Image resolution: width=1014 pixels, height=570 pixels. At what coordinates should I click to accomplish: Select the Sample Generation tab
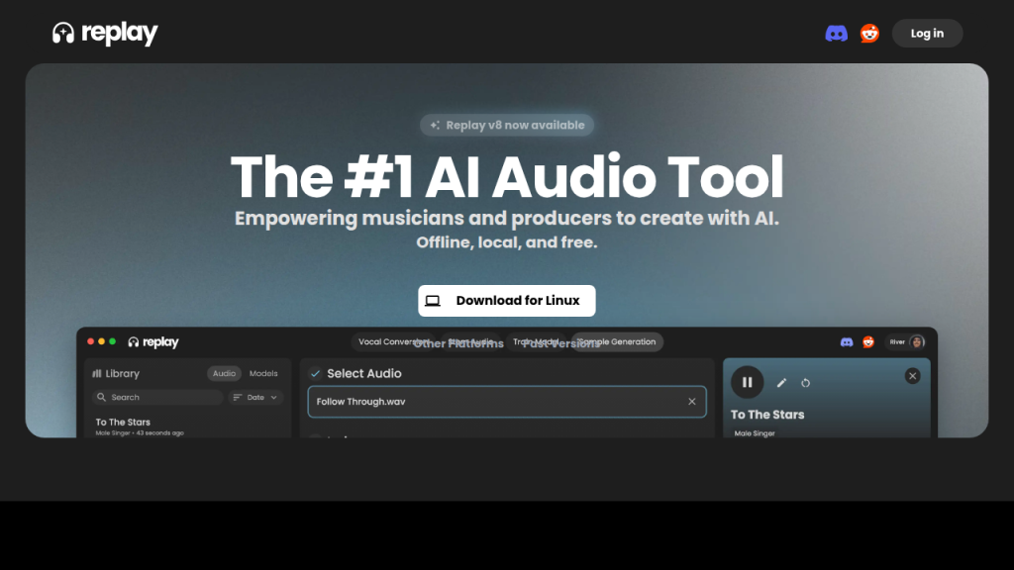[619, 342]
